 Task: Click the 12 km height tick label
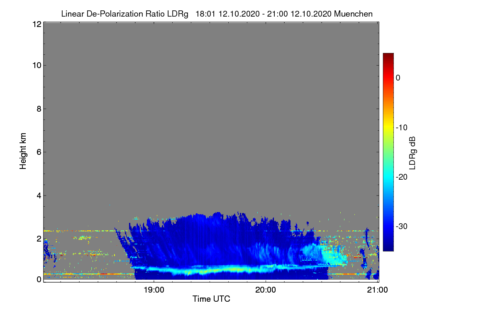[x=37, y=24]
